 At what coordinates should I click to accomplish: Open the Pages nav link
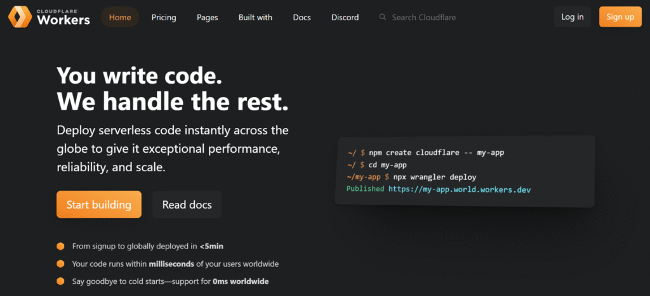208,17
